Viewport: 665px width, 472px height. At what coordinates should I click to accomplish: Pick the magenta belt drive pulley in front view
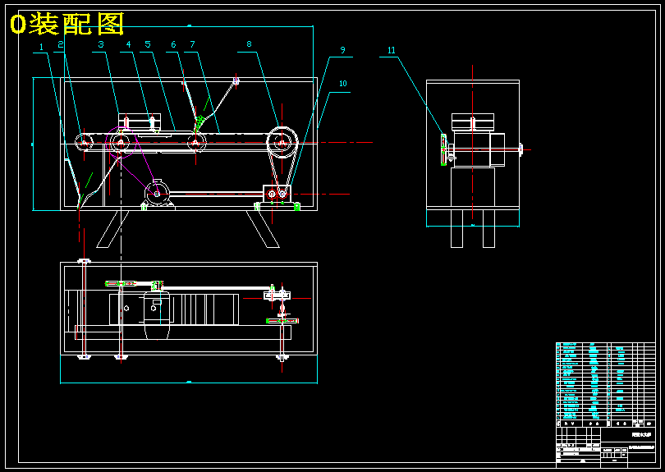click(121, 143)
